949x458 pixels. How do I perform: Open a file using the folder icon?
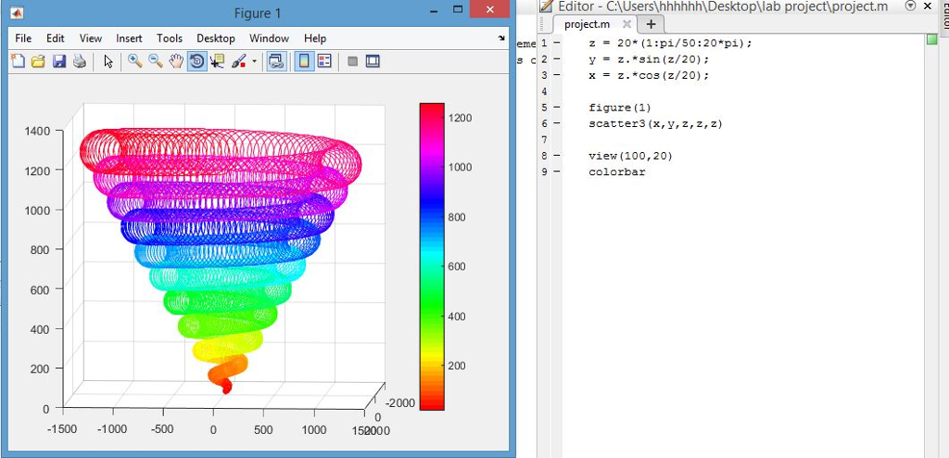[38, 61]
